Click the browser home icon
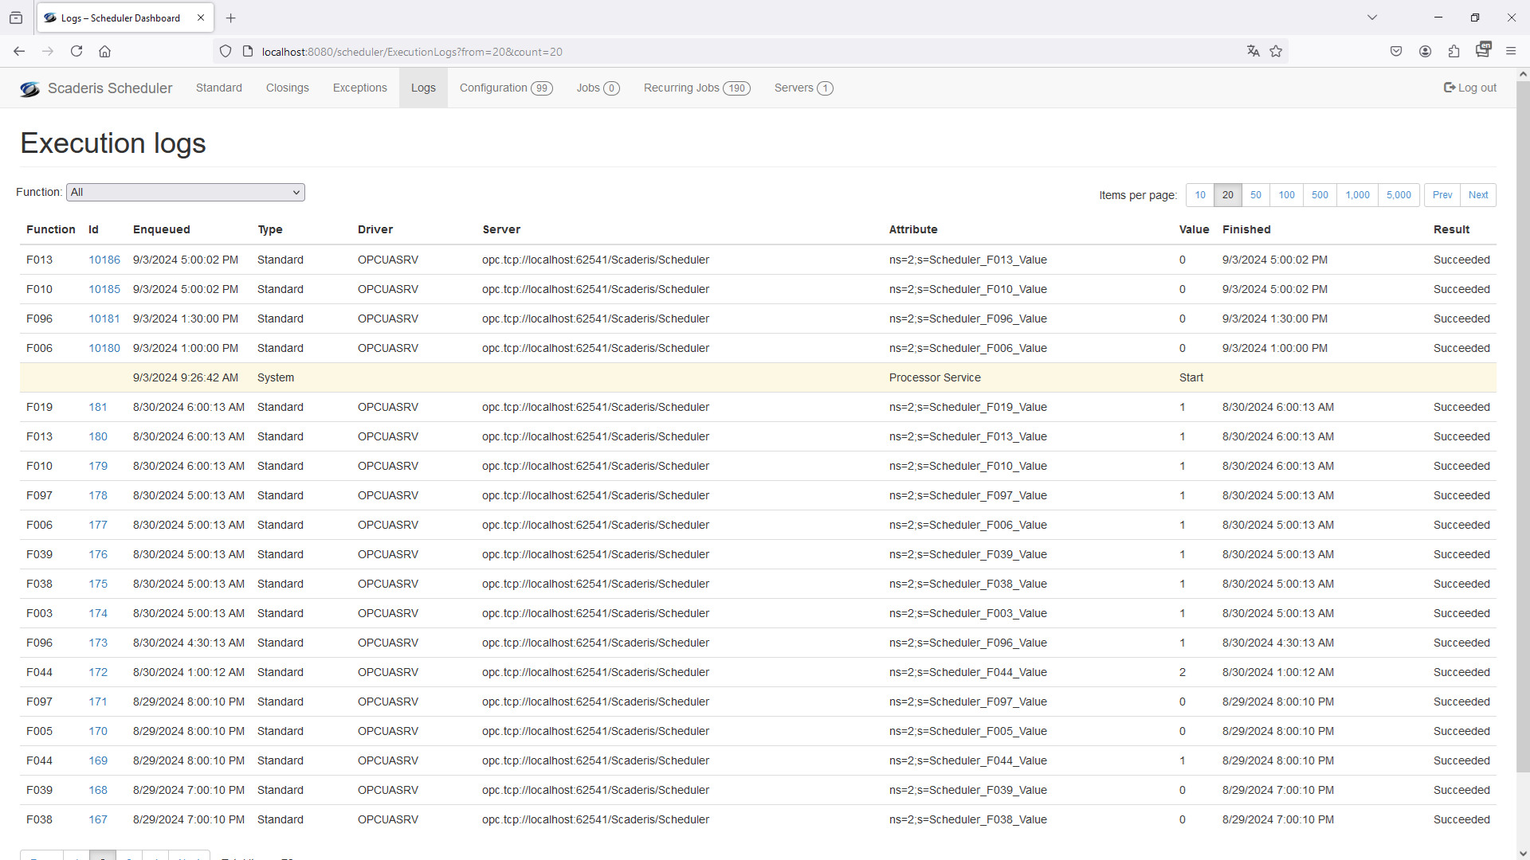Viewport: 1530px width, 860px height. [x=104, y=52]
